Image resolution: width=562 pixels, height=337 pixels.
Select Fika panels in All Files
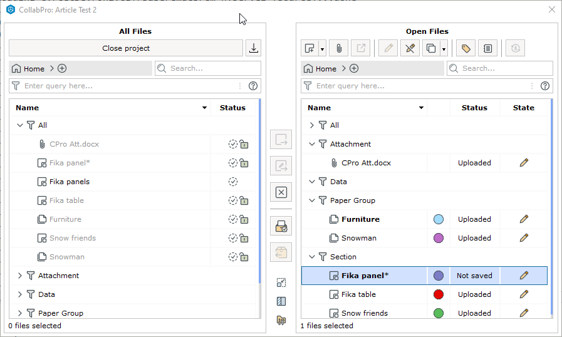(x=70, y=182)
